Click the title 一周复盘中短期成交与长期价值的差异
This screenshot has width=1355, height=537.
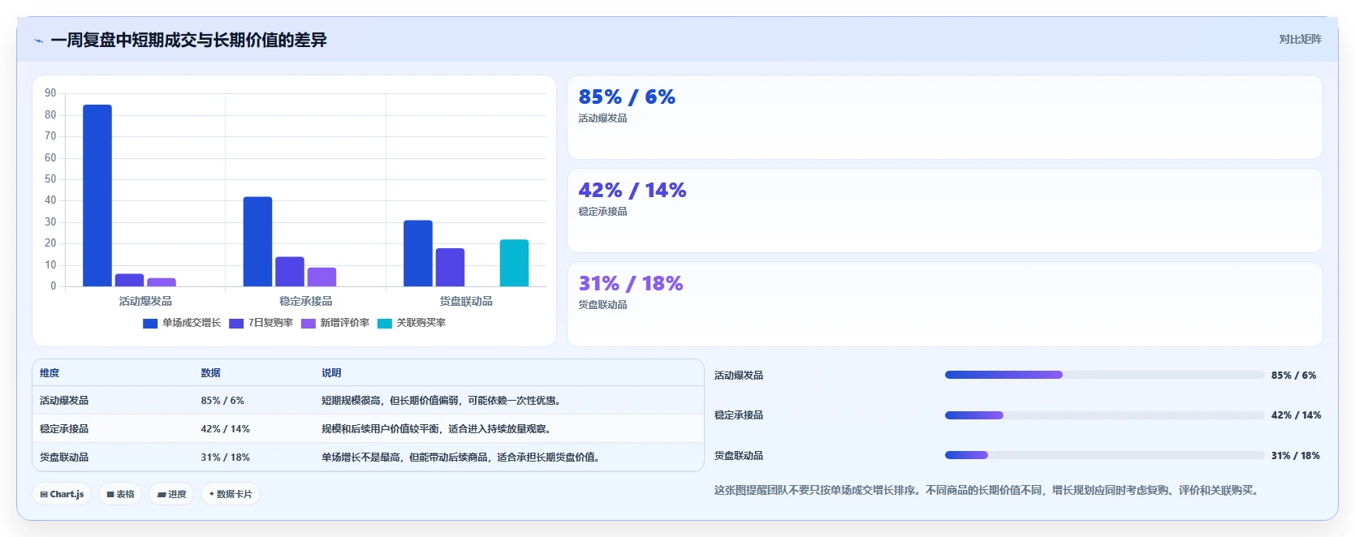[x=188, y=41]
